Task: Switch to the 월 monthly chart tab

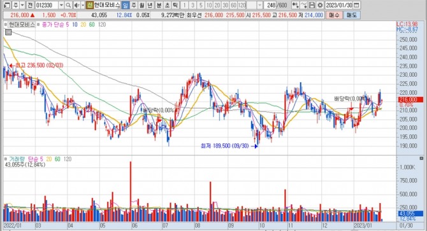Action: pyautogui.click(x=141, y=5)
